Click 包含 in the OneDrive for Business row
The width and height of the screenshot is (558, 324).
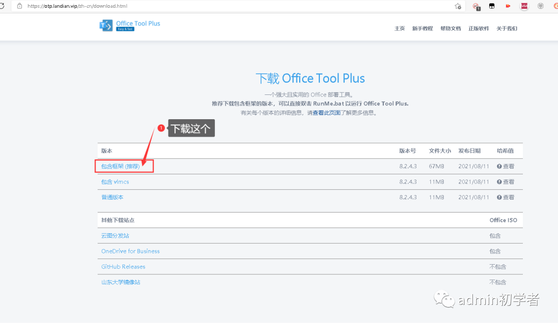tap(495, 251)
